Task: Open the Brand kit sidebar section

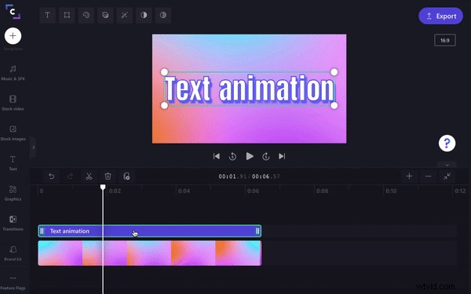Action: pyautogui.click(x=13, y=253)
